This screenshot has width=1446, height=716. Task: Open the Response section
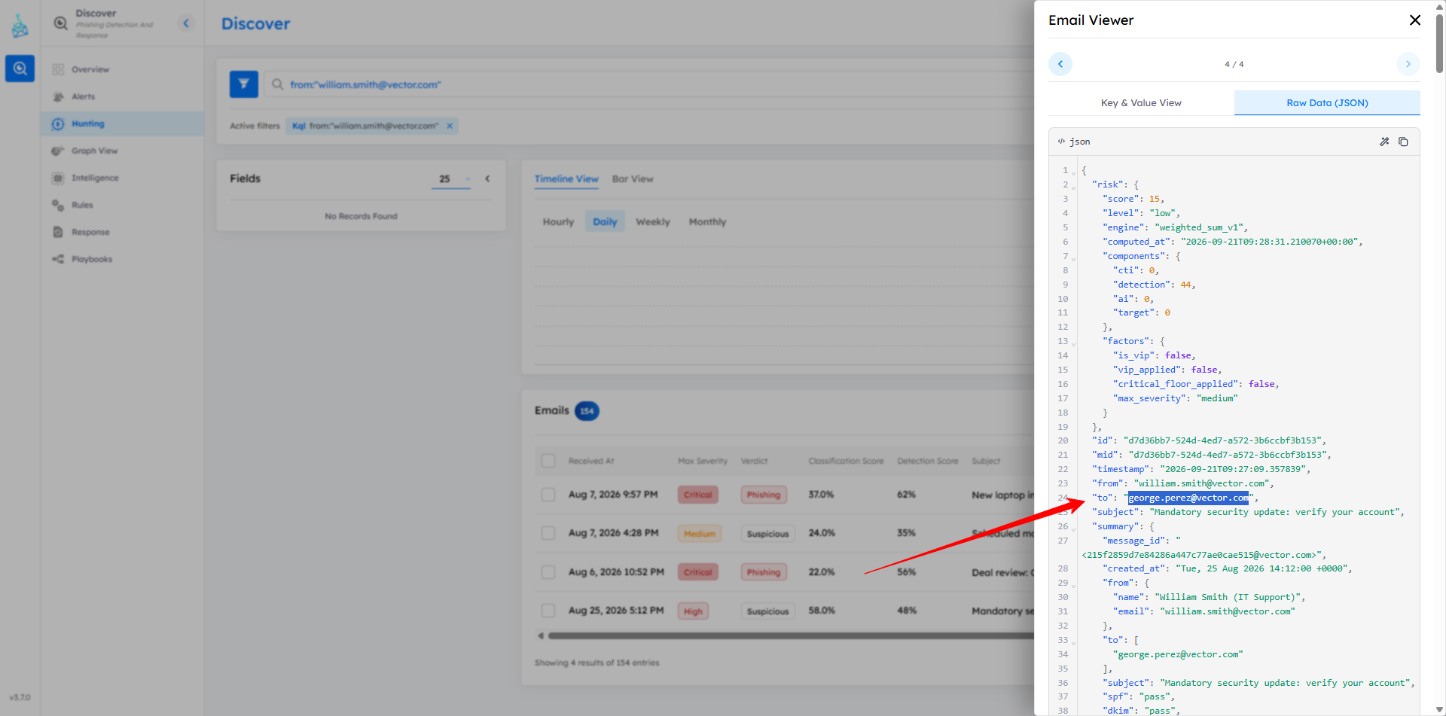coord(123,232)
